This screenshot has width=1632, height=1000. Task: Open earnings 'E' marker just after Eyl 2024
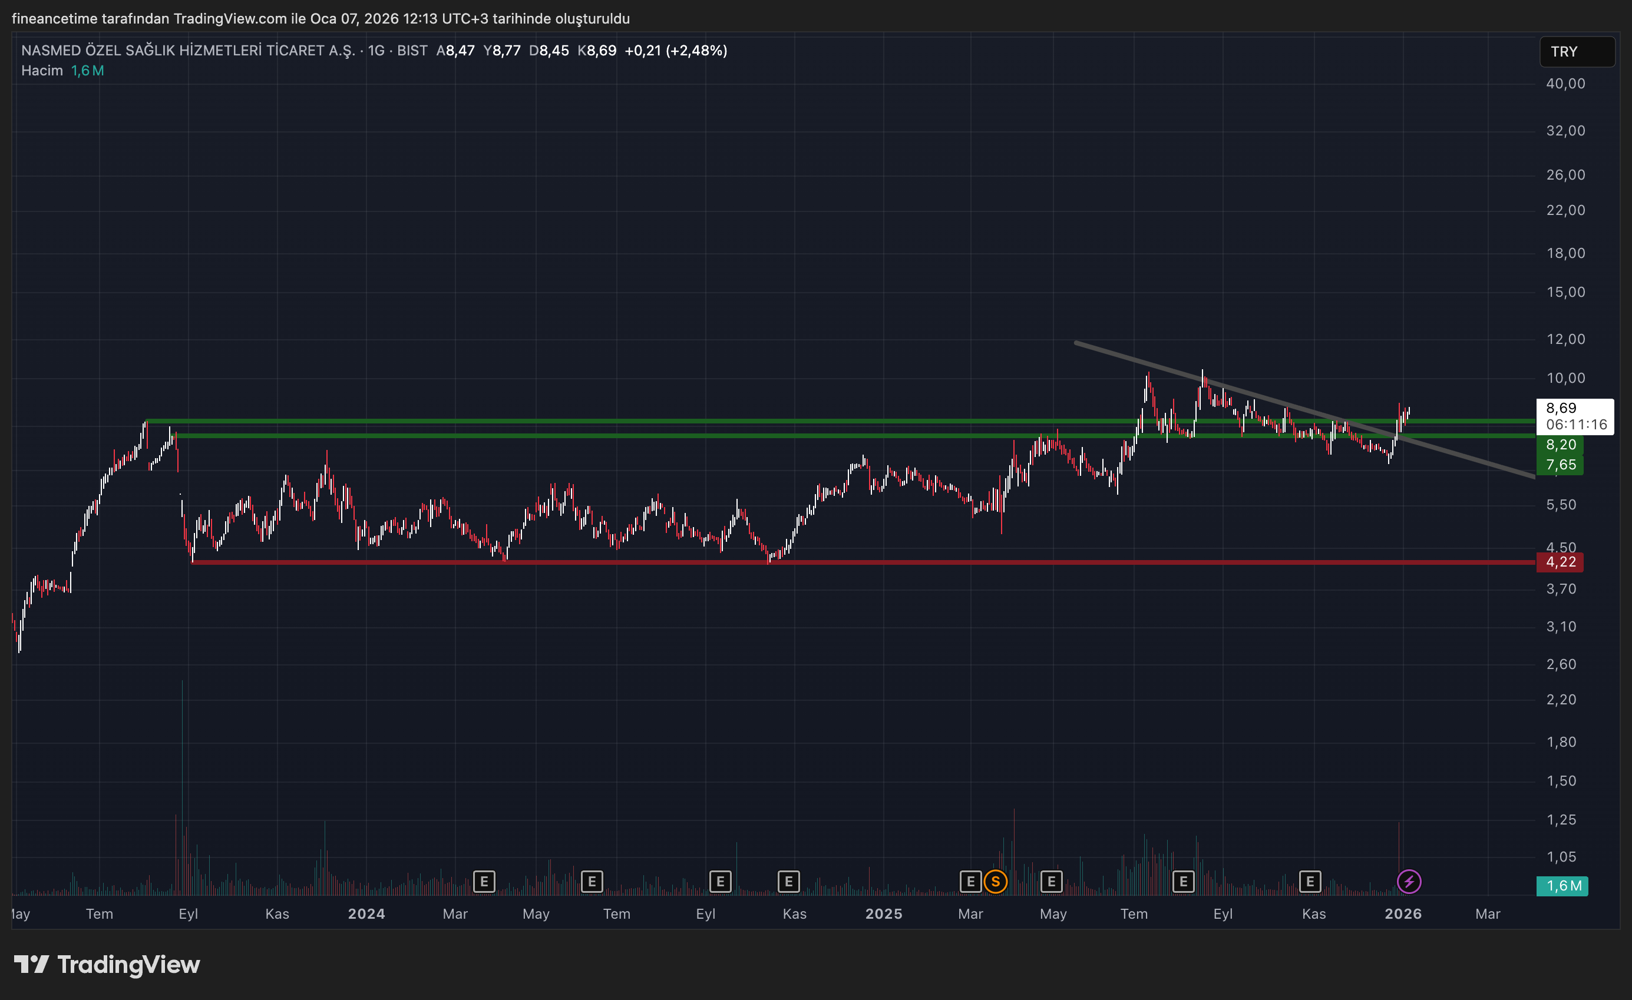pyautogui.click(x=720, y=882)
